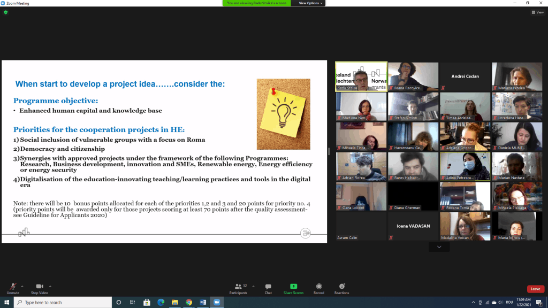Image resolution: width=548 pixels, height=308 pixels.
Task: Open Microsoft Edge from the taskbar
Action: click(x=161, y=302)
